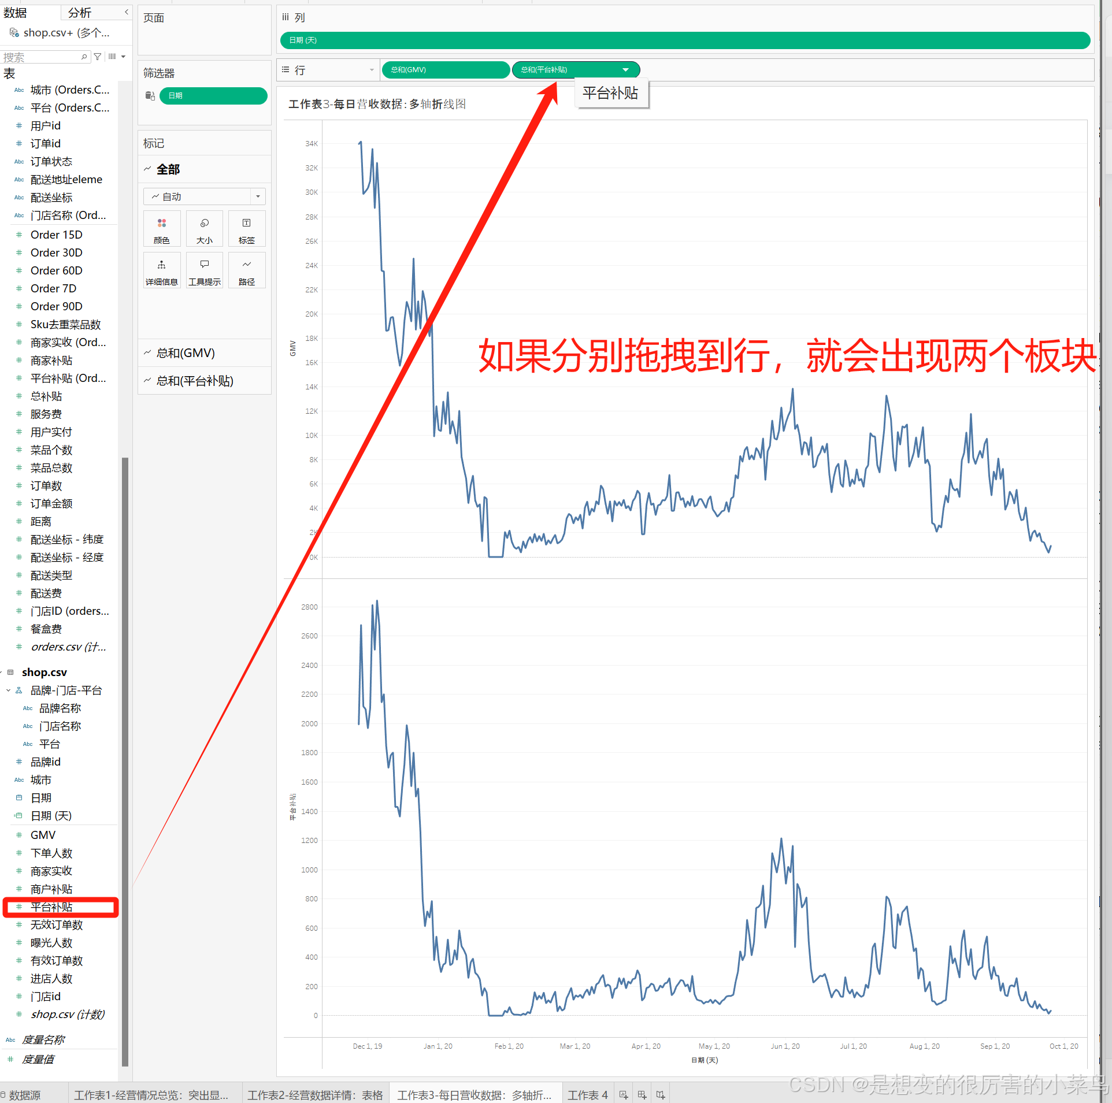Open the 总和(平台补贴) pill dropdown arrow
The width and height of the screenshot is (1112, 1103).
tap(626, 70)
